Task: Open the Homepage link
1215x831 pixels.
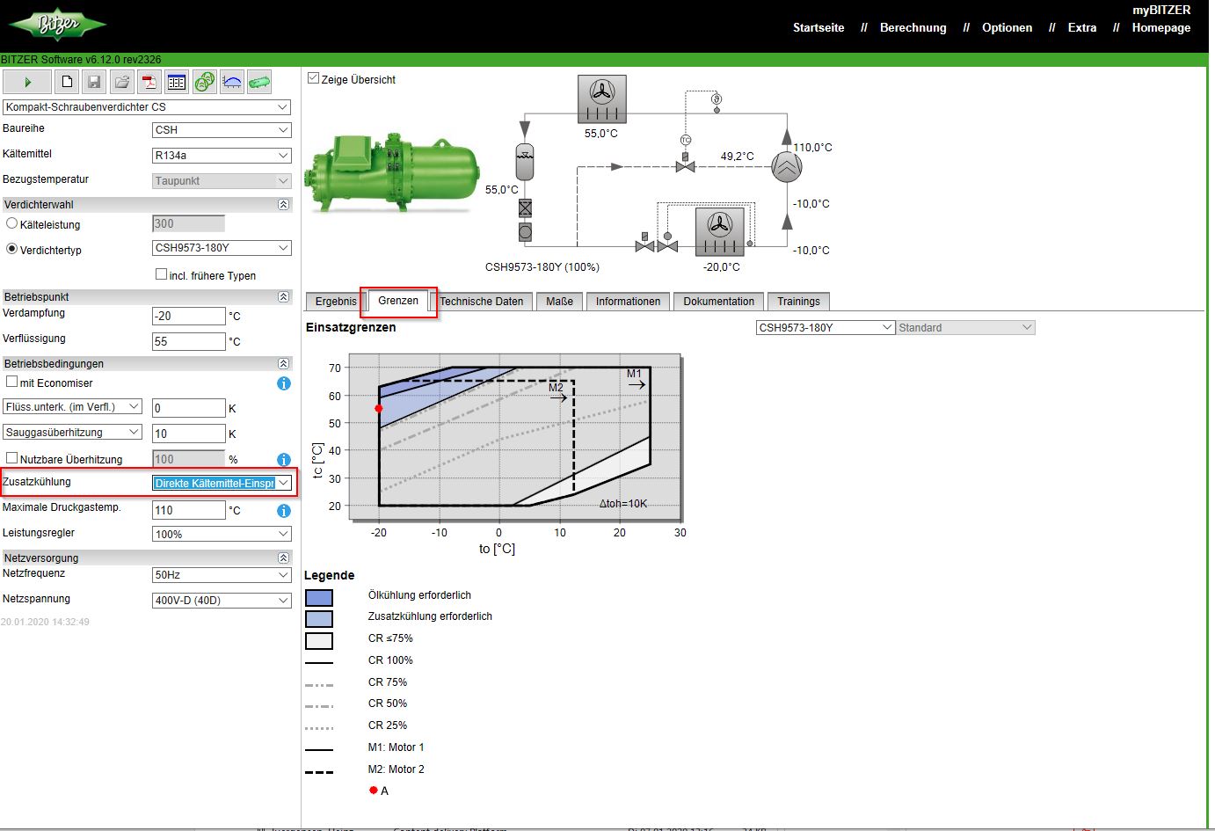Action: 1161,28
